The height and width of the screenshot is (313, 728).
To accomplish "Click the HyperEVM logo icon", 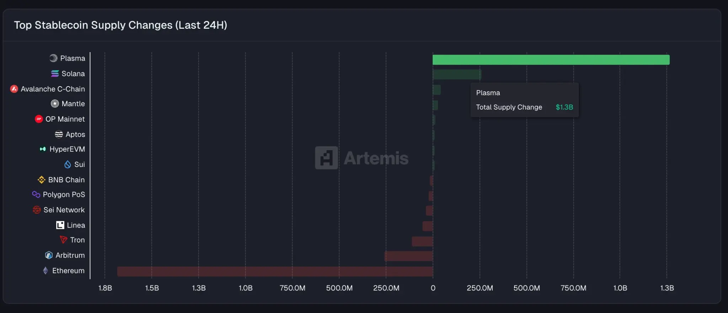I will click(43, 149).
